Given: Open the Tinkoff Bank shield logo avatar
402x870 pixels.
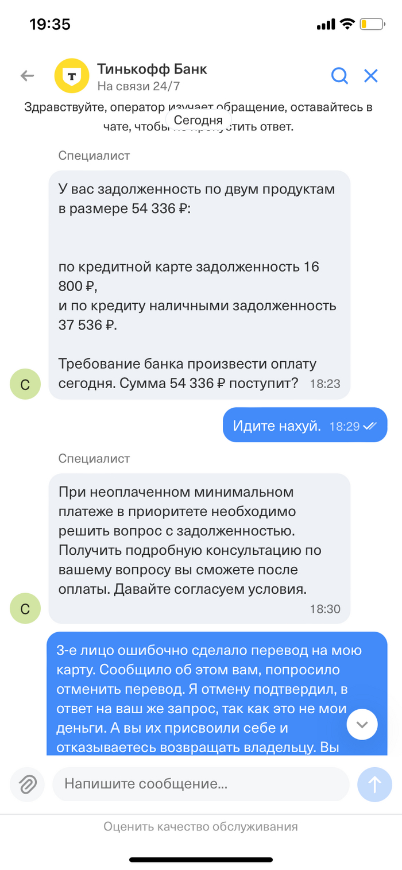Looking at the screenshot, I should 71,76.
